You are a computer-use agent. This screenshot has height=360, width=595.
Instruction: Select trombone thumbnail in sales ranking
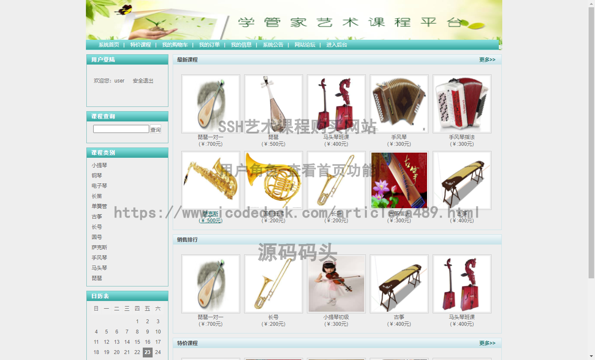click(273, 284)
